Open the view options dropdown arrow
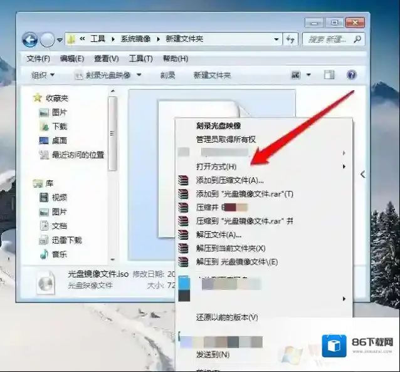This screenshot has height=372, width=400. click(308, 75)
